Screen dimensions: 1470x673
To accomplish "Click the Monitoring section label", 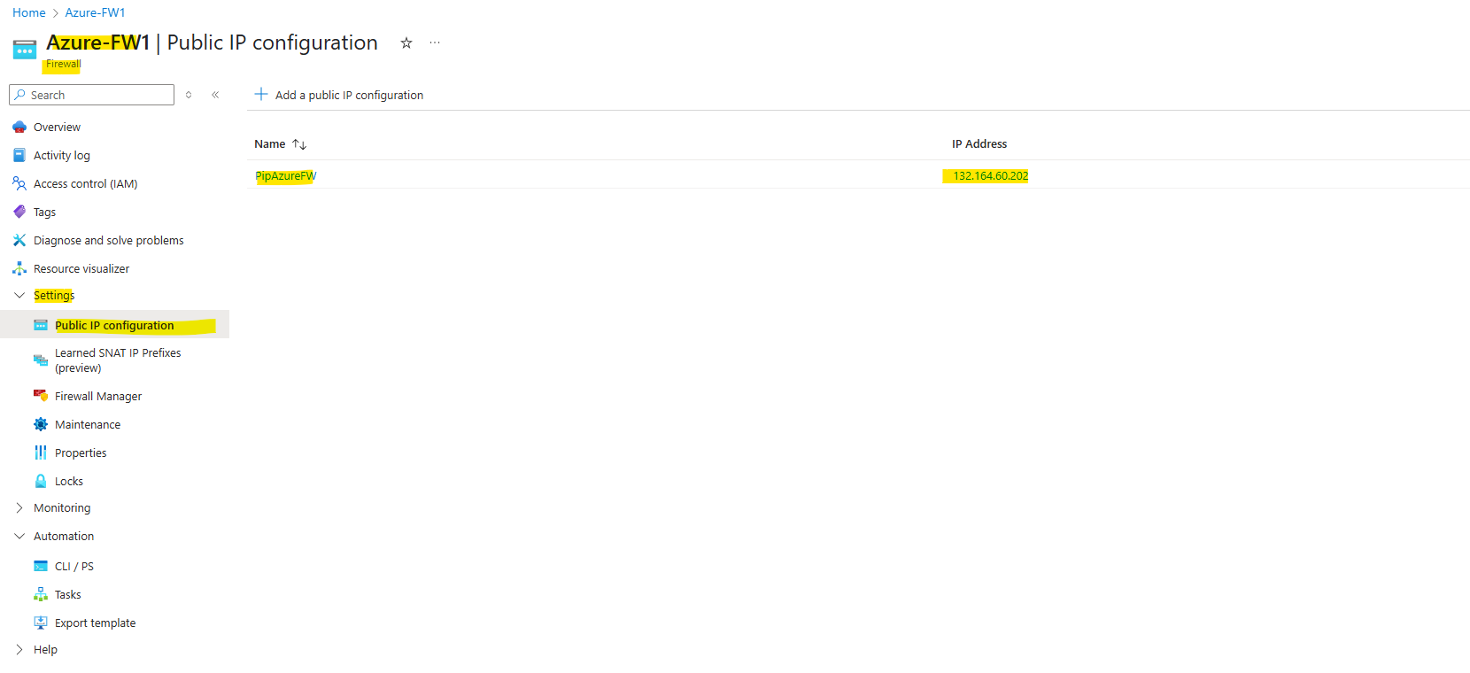I will 62,508.
